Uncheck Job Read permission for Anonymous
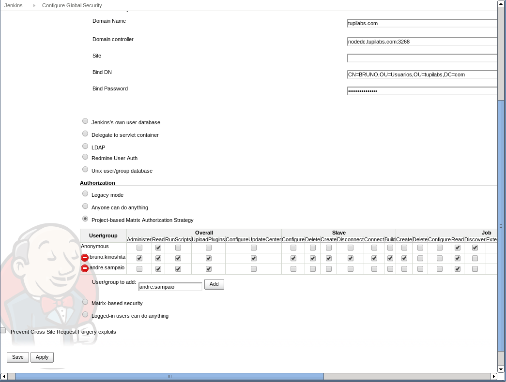Viewport: 506px width, 382px height. point(458,247)
